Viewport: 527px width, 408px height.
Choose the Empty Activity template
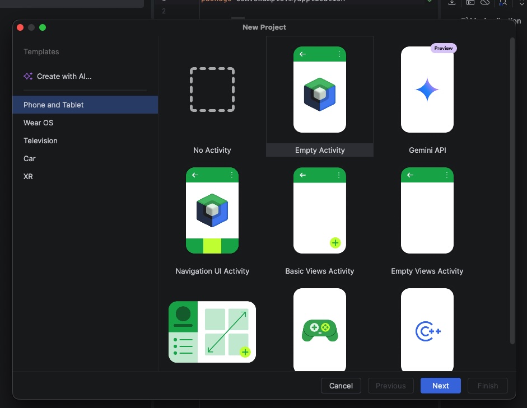(320, 96)
